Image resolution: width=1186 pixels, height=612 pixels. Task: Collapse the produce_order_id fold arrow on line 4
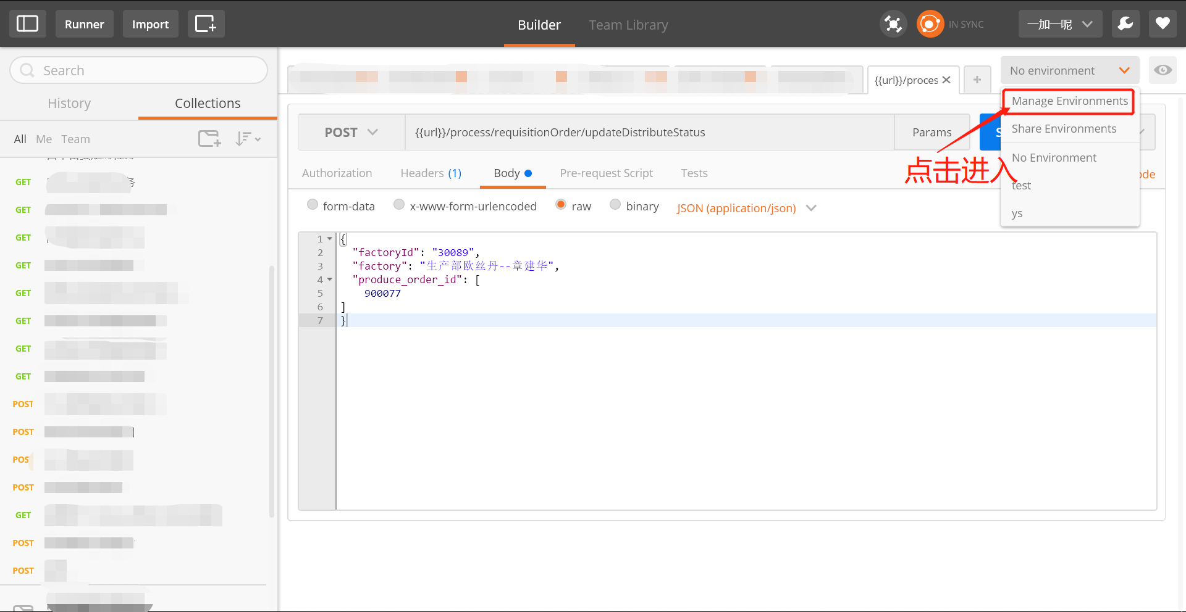pos(330,279)
